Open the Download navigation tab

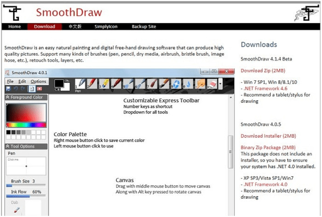tap(45, 27)
